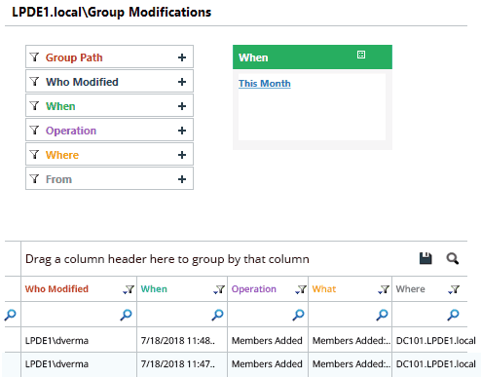Open filter dropdown on Where column header
481x377 pixels.
click(x=454, y=289)
